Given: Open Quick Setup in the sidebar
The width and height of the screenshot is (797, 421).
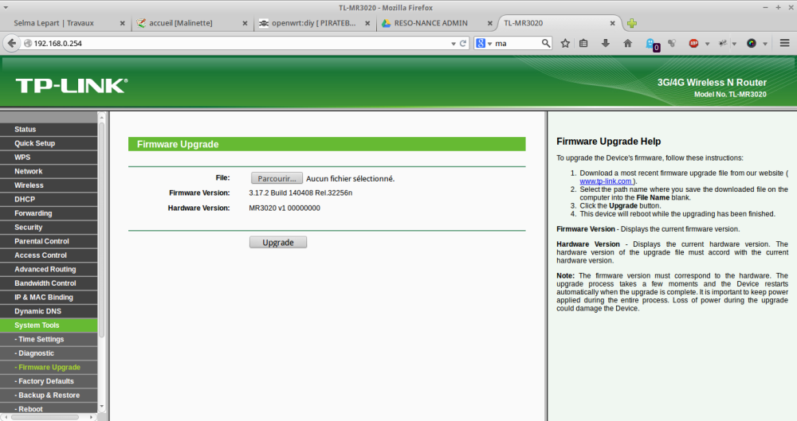Looking at the screenshot, I should pyautogui.click(x=49, y=143).
